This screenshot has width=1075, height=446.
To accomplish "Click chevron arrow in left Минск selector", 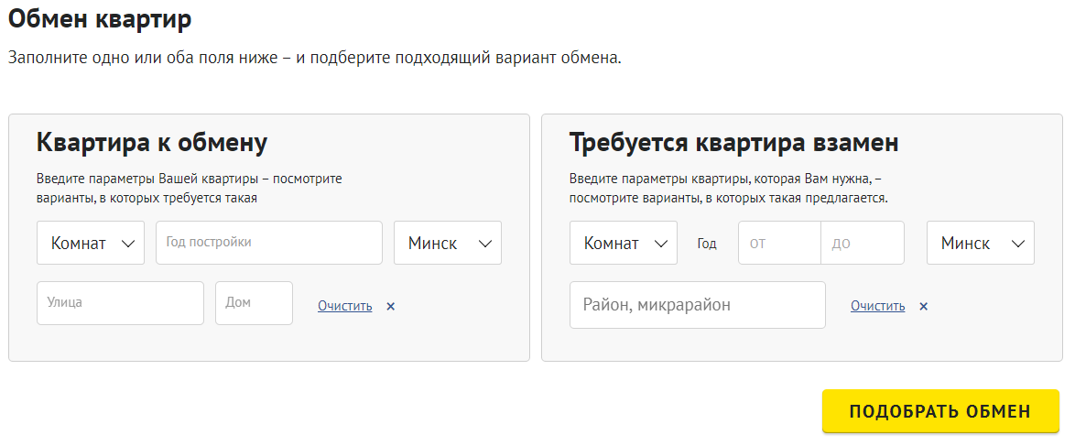I will 484,244.
